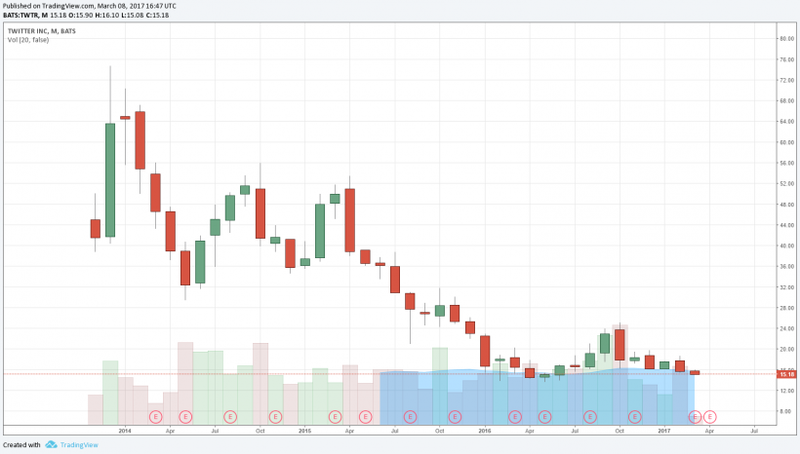Click the 64.00 price axis label
This screenshot has height=454, width=800.
coord(786,121)
